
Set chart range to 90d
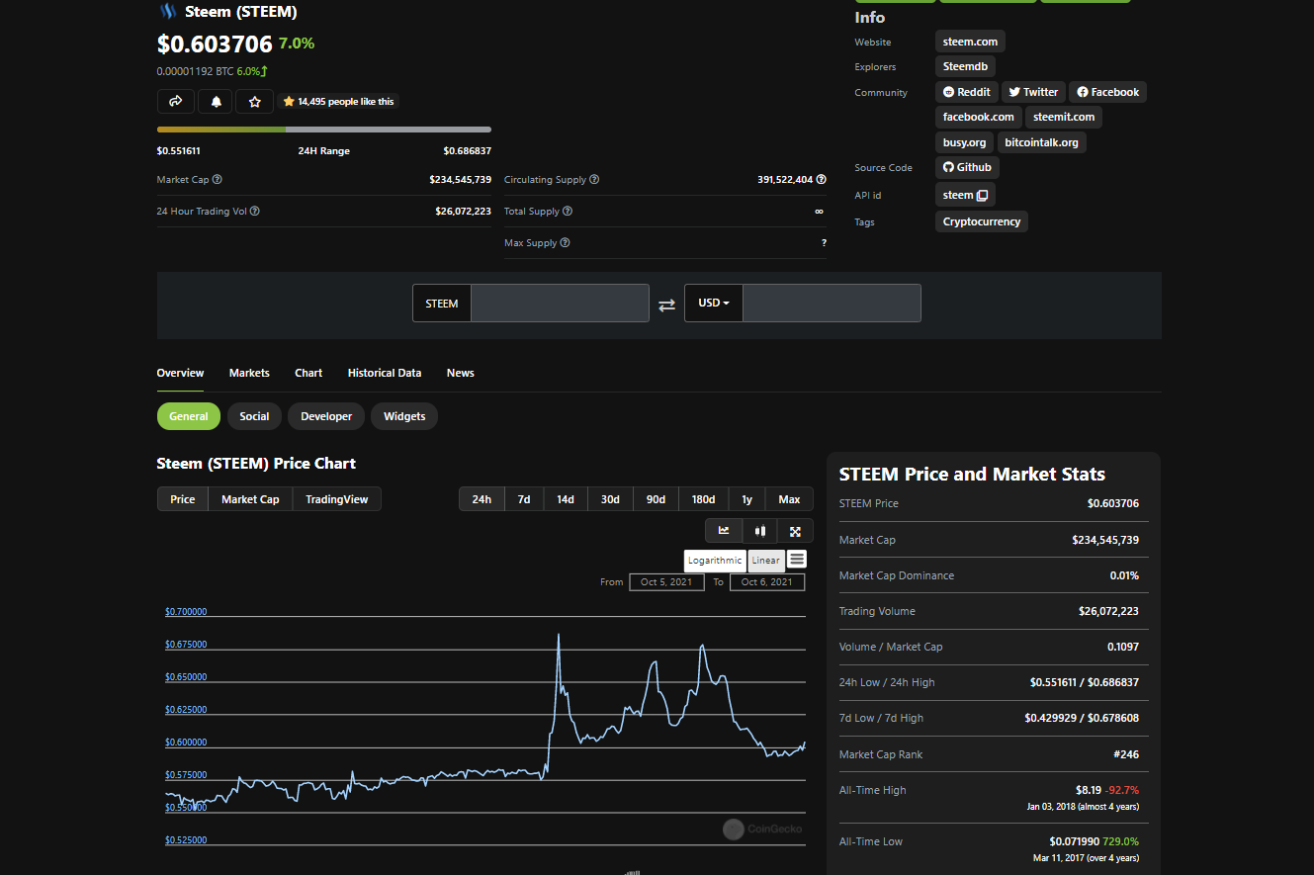pos(656,499)
